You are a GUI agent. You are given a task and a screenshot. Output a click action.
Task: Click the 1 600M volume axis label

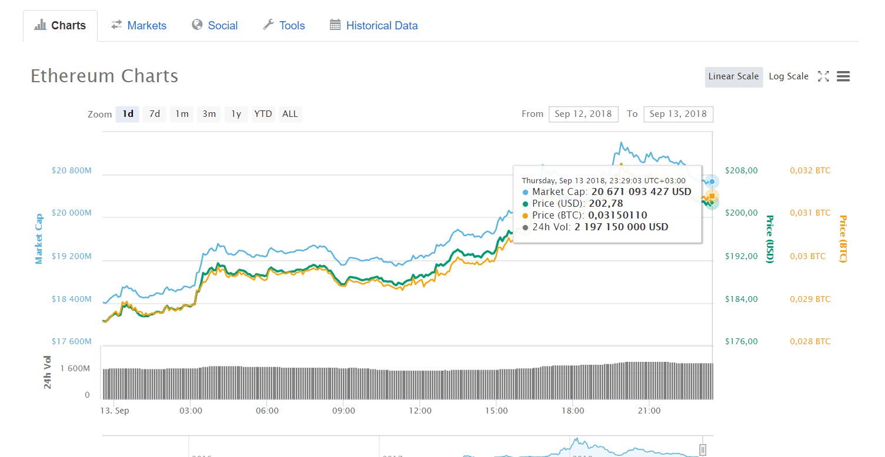tap(75, 369)
